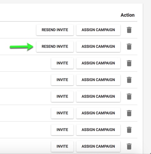
Task: Click Resend Invite in the second row
Action: [x=55, y=47]
